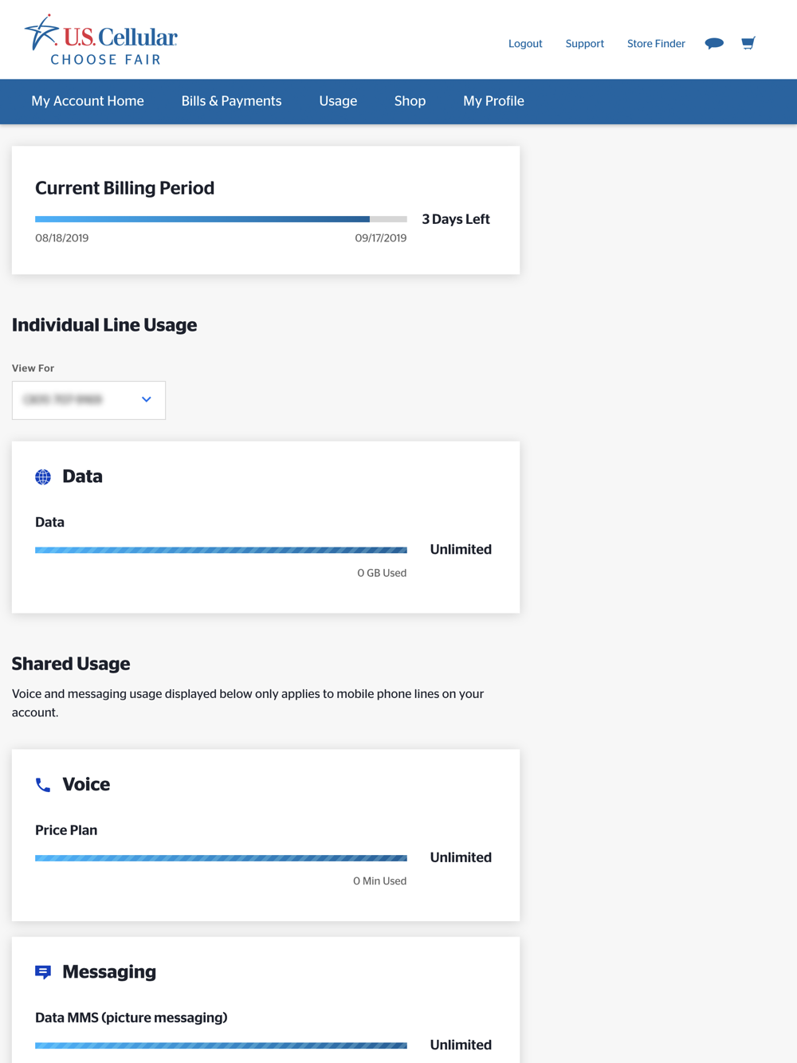Open the Support link
This screenshot has width=797, height=1063.
[584, 44]
